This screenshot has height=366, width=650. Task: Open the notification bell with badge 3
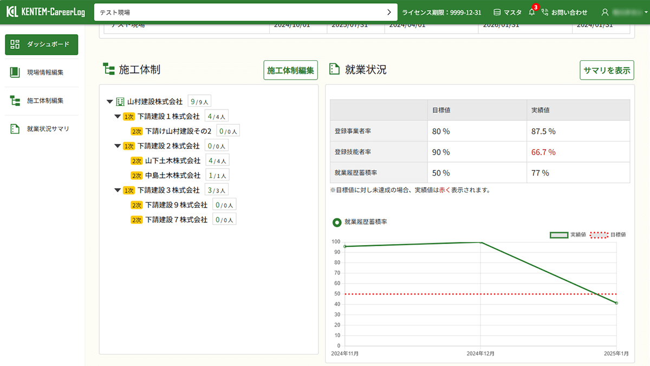pos(531,11)
